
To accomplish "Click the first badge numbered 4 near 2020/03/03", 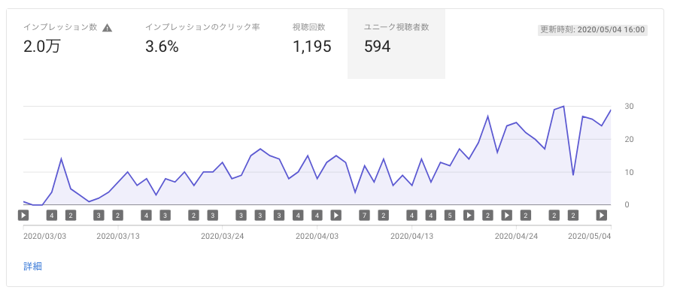I will point(52,215).
